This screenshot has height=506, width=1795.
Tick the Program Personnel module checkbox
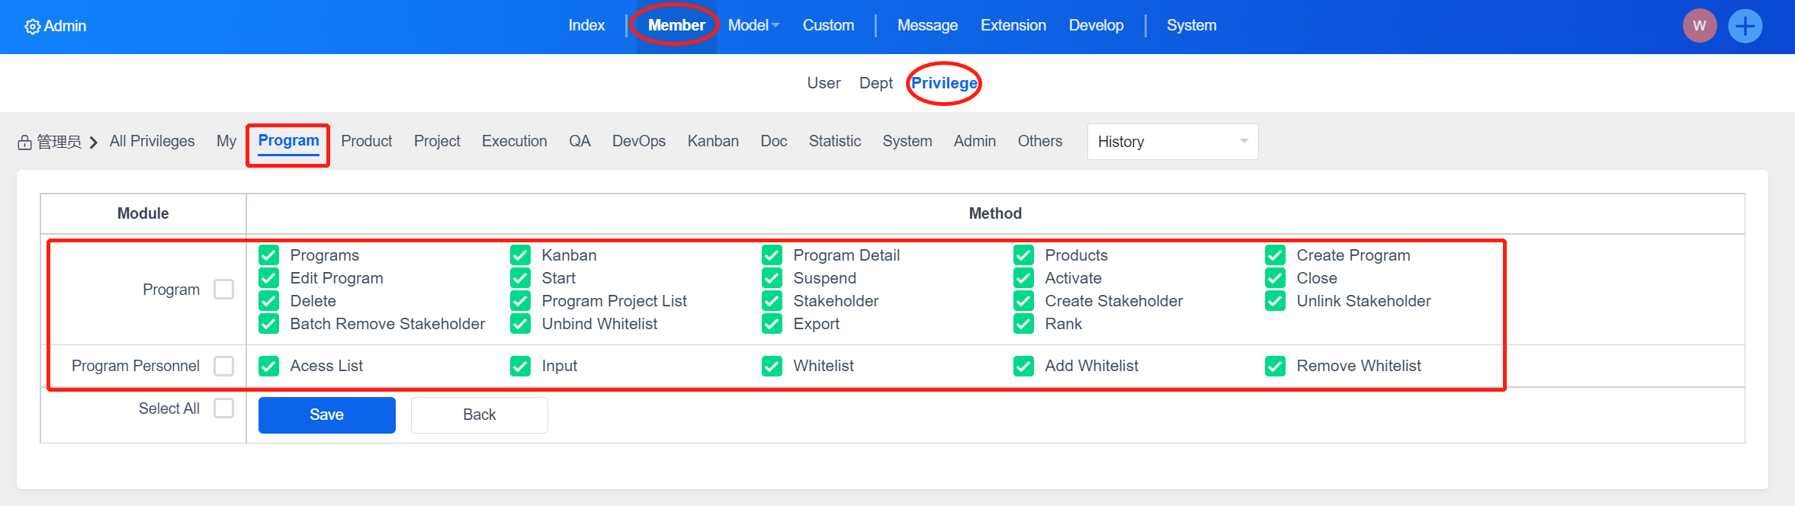coord(223,366)
